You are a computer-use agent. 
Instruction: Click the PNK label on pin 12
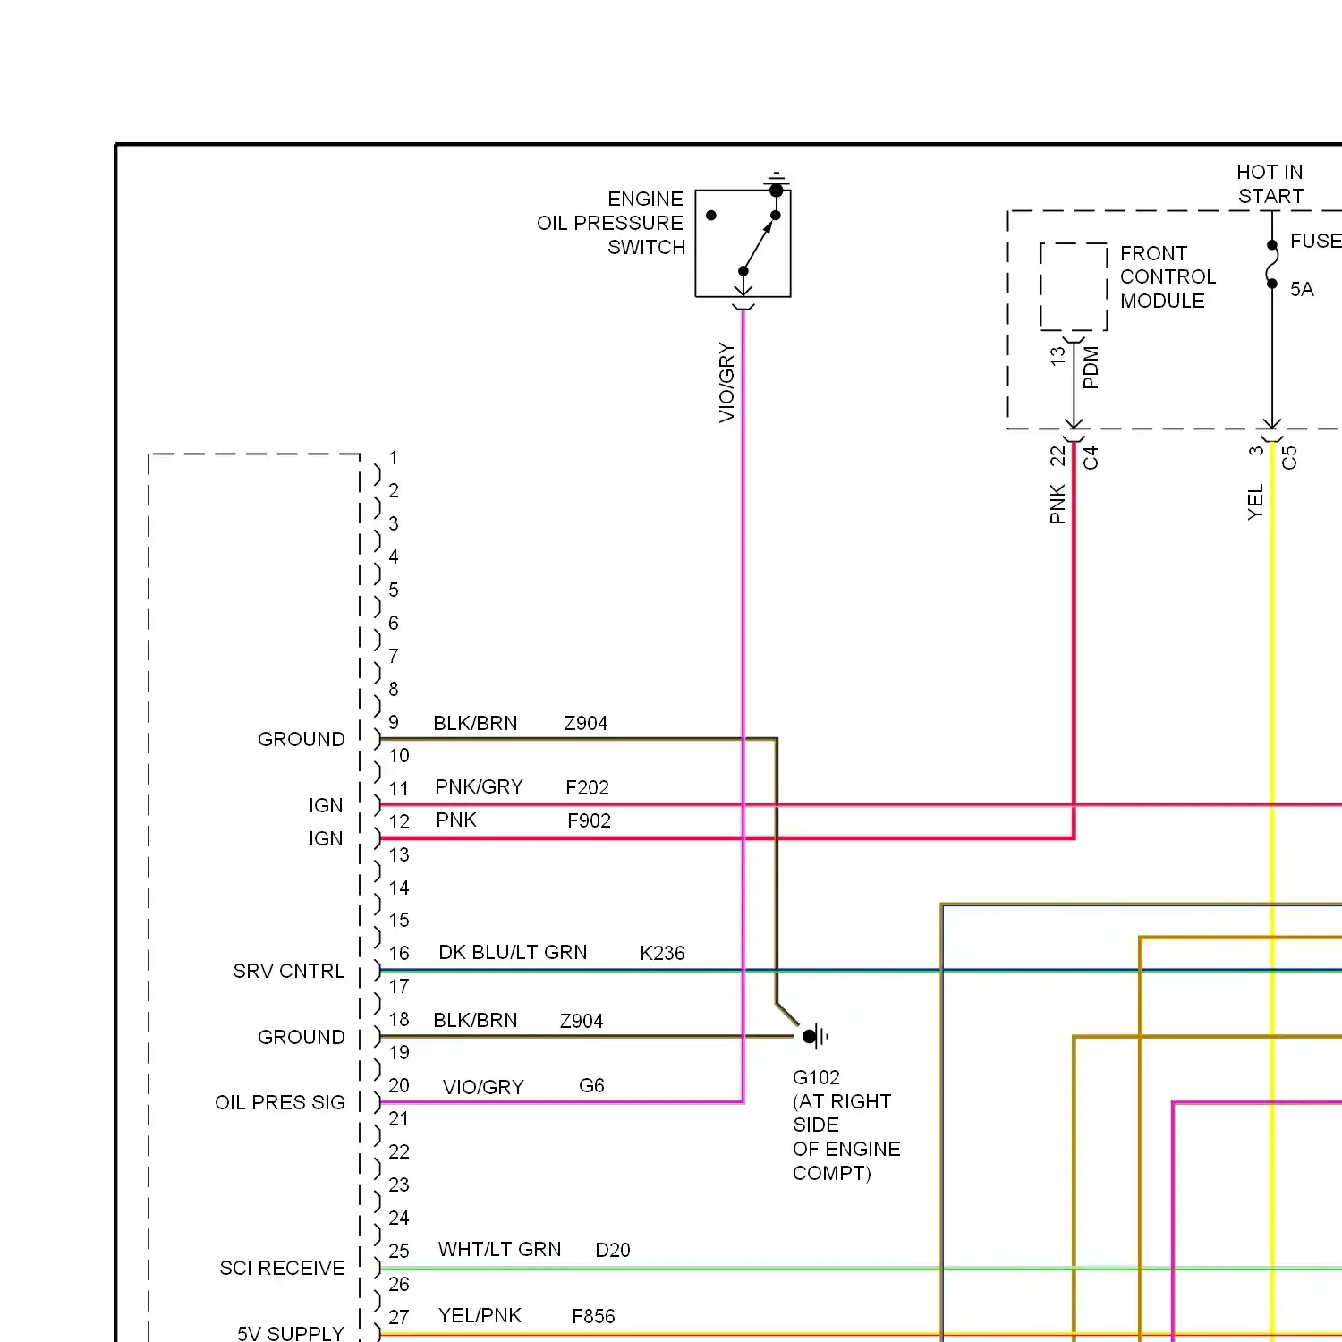coord(456,820)
